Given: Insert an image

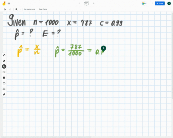Looking at the screenshot, I should [4, 78].
